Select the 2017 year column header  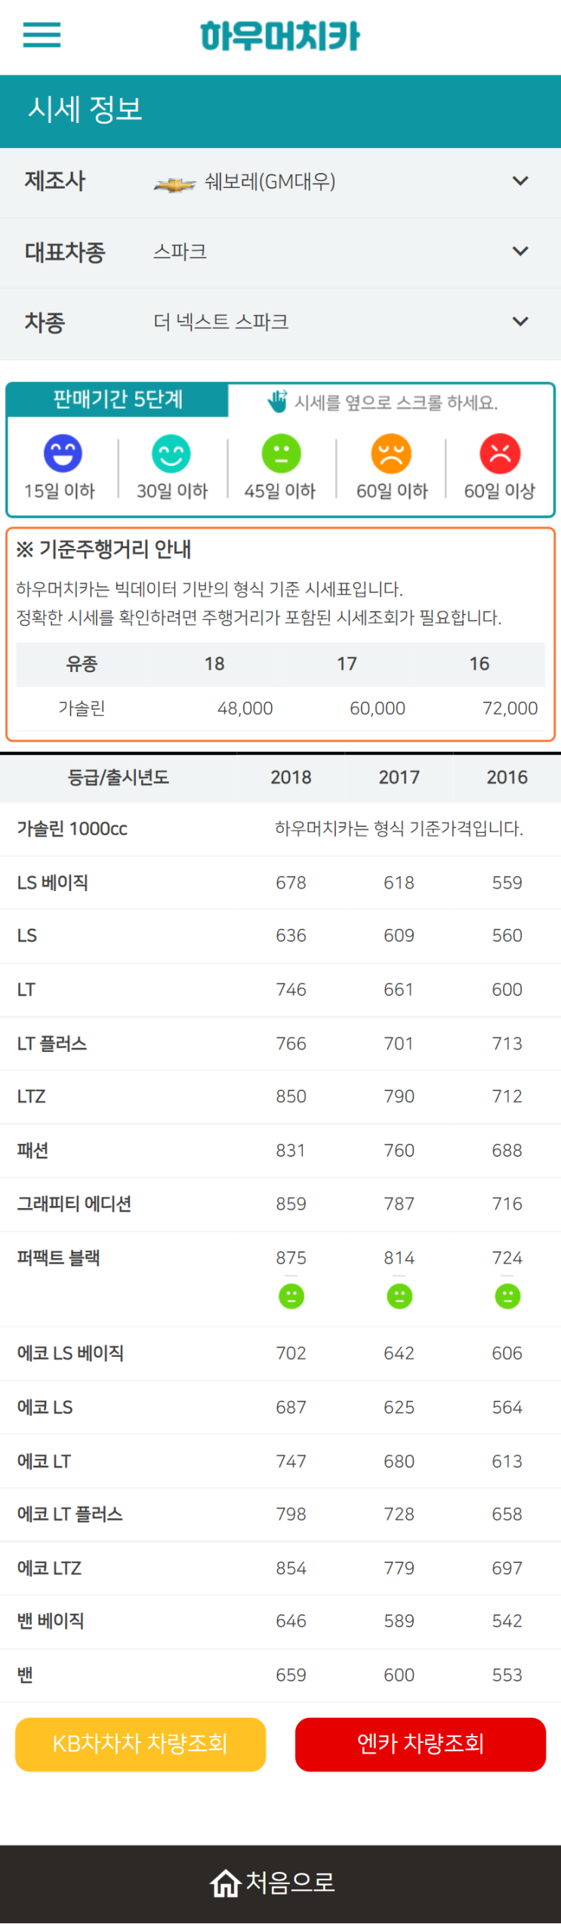click(x=399, y=777)
